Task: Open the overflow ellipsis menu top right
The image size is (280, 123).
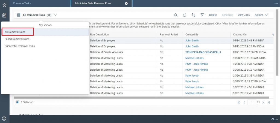Action: coord(276,3)
